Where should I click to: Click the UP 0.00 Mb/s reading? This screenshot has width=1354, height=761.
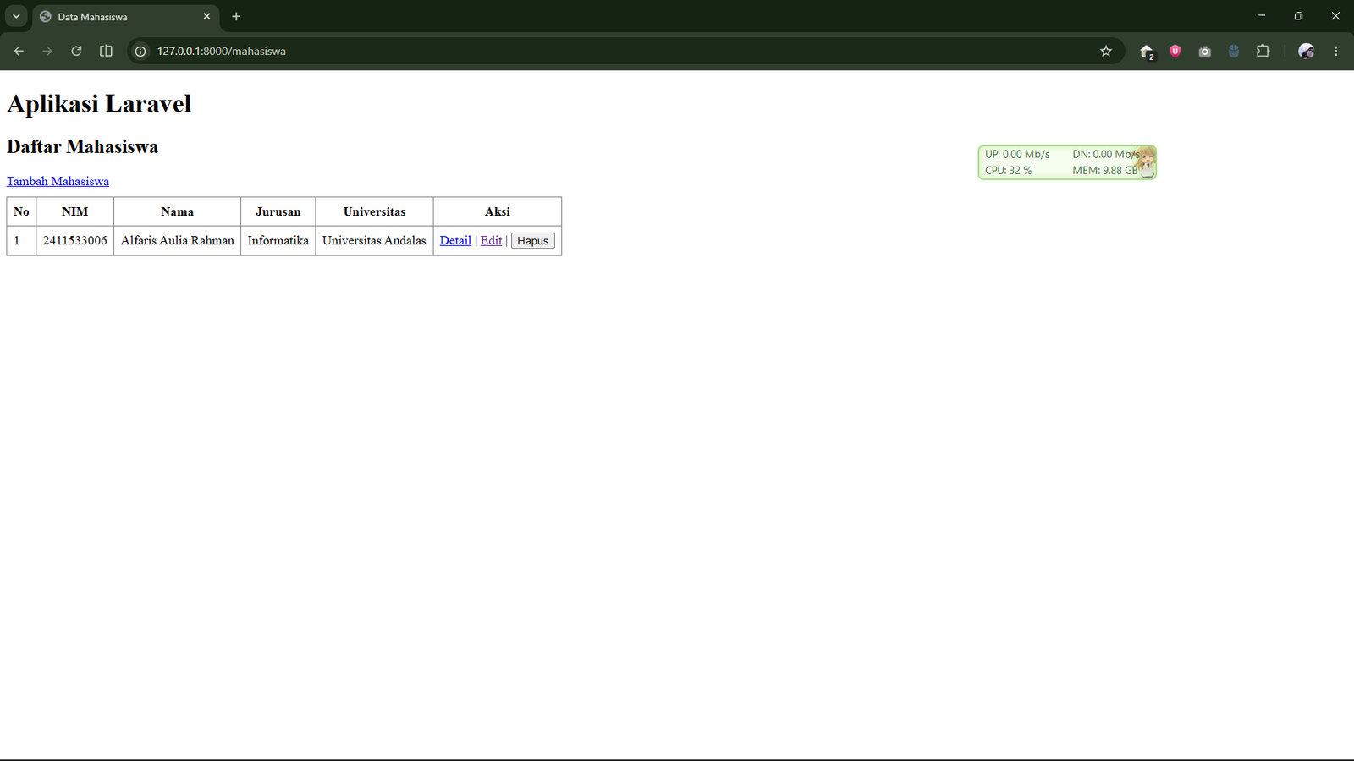pos(1017,154)
